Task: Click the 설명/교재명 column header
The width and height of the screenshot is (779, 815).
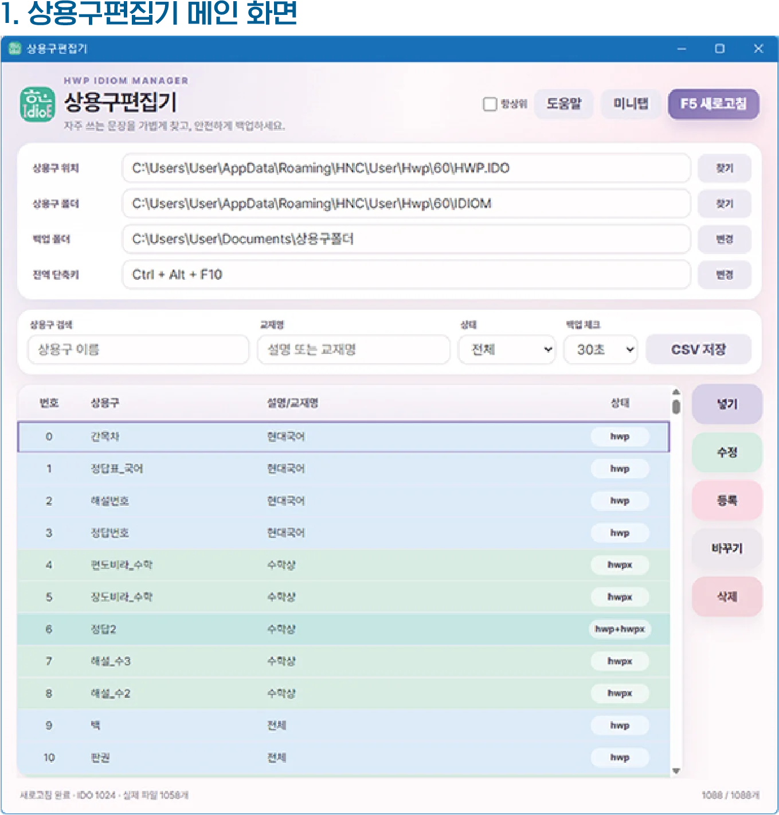Action: click(x=293, y=403)
